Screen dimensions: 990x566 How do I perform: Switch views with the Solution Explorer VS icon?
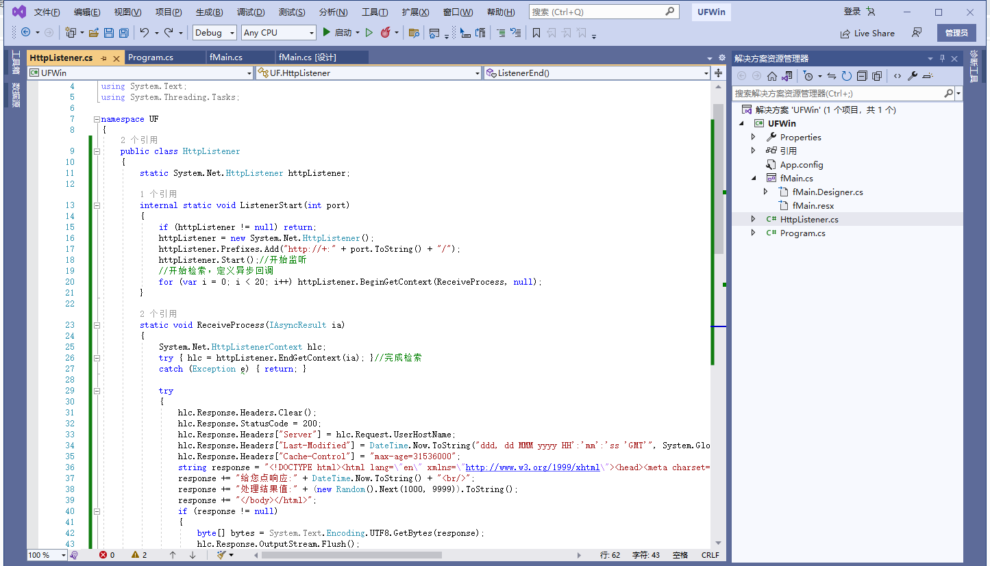tap(787, 76)
